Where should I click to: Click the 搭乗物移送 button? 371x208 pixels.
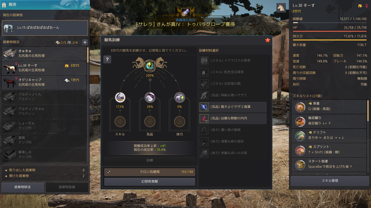coord(23,187)
